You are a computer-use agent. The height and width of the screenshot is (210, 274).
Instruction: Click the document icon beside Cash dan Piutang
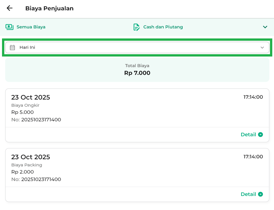(136, 27)
